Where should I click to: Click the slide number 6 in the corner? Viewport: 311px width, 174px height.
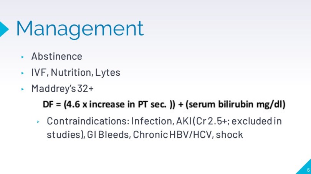[x=308, y=169]
